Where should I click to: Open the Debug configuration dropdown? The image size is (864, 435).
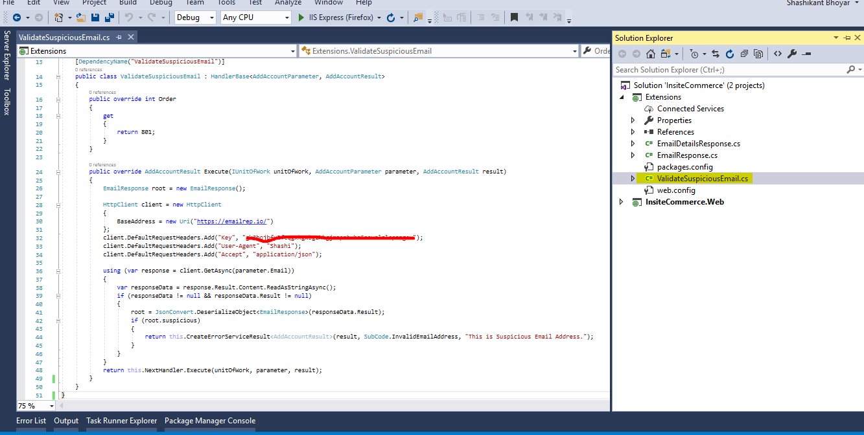(x=212, y=17)
